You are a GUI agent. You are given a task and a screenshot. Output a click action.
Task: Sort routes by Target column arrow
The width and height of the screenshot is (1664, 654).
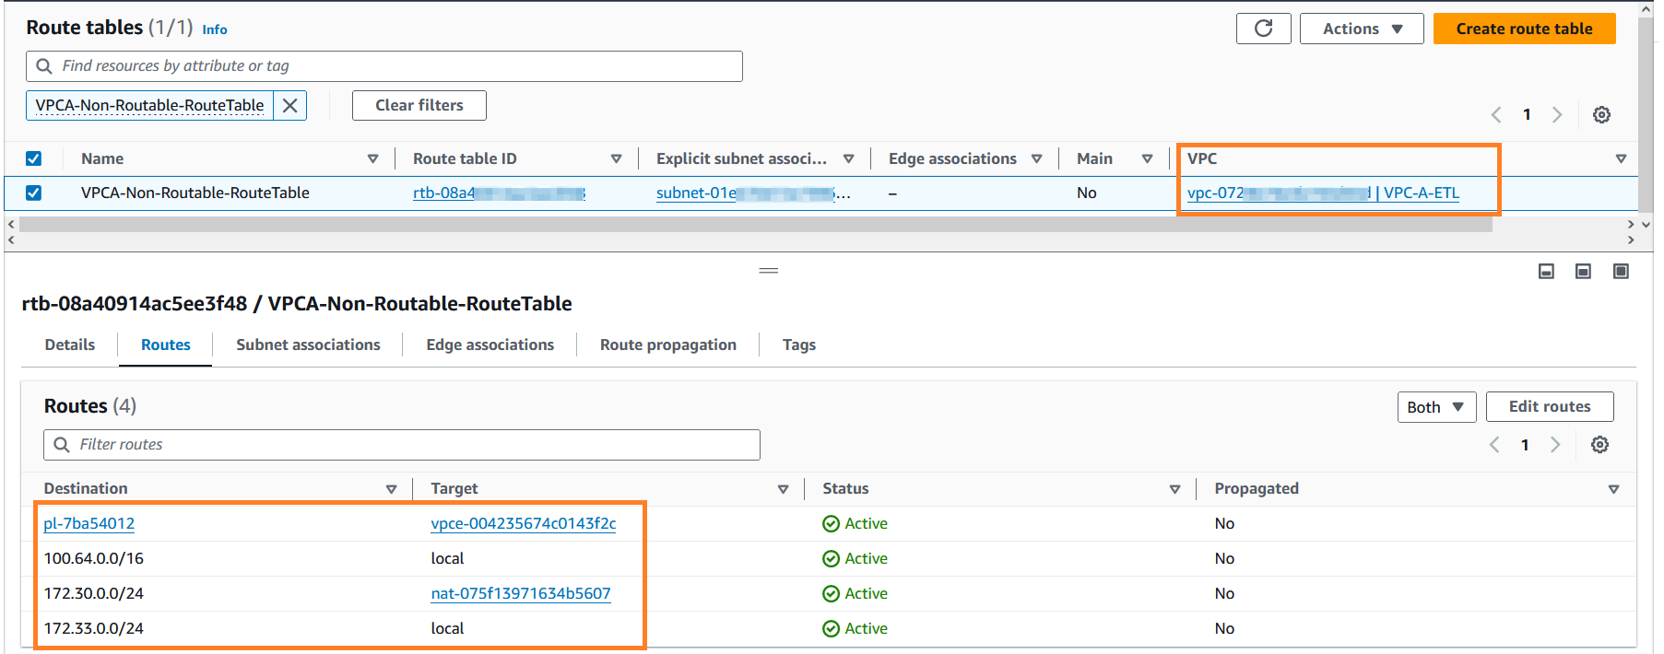point(784,489)
